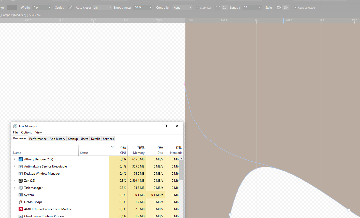Open the Auto close dropdown

pos(102,8)
